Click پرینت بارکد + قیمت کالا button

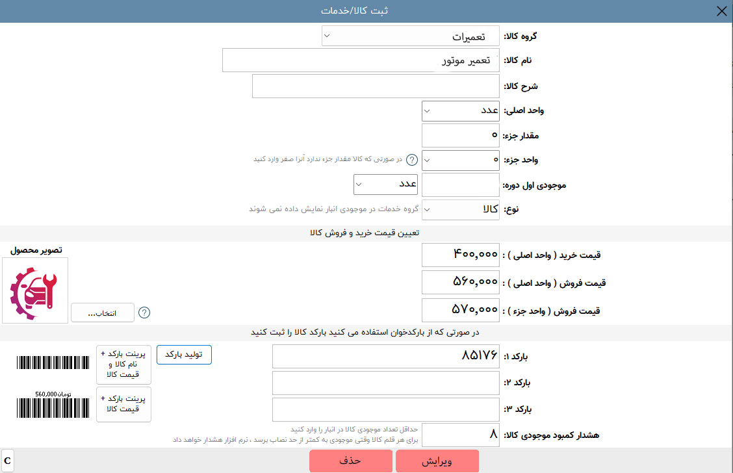coord(123,404)
